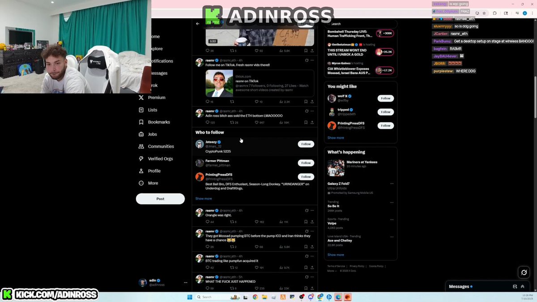
Task: Open the adin account avatar at bottom
Action: coord(143,283)
